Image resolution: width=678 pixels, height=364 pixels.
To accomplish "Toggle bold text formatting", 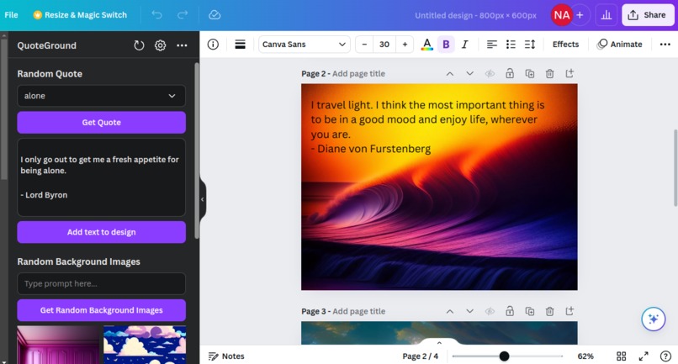I will (x=446, y=44).
